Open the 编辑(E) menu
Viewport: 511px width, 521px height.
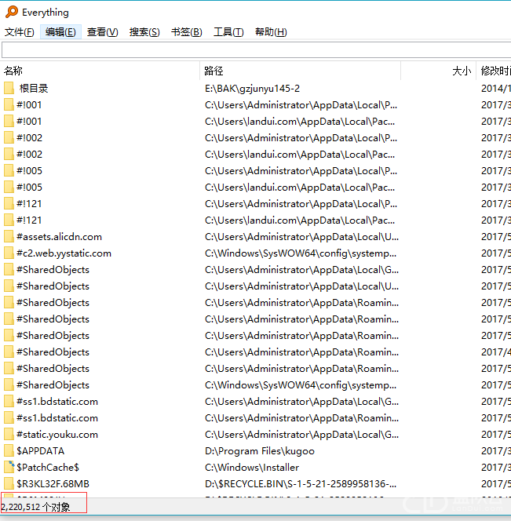pyautogui.click(x=60, y=32)
